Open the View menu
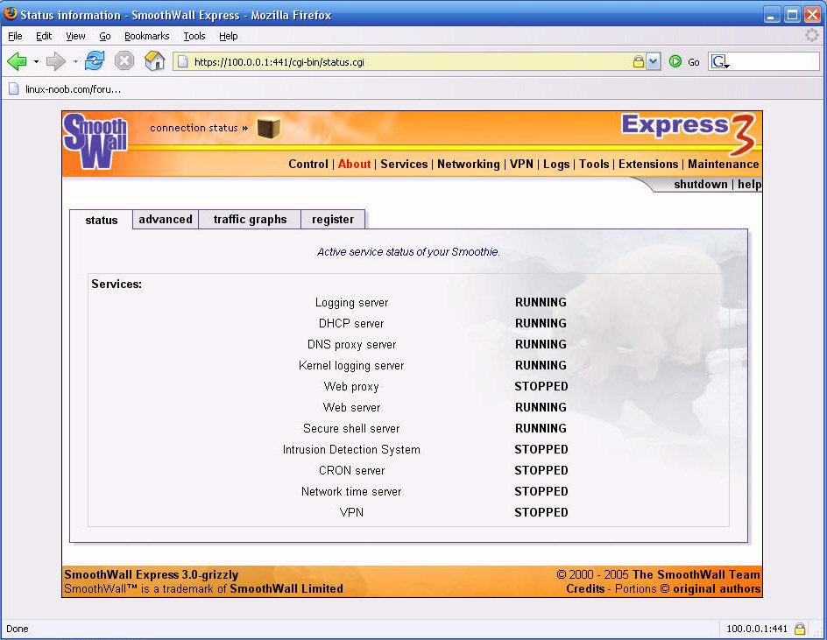This screenshot has width=827, height=640. [x=75, y=36]
